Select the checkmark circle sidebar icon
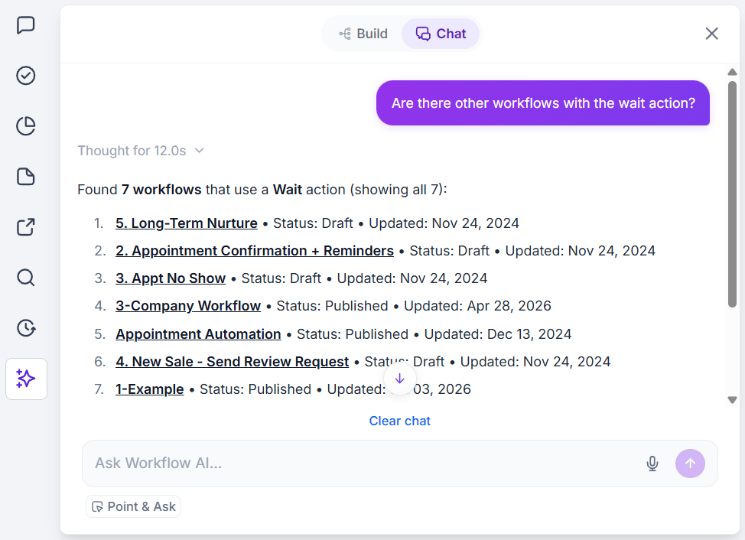The image size is (745, 540). pyautogui.click(x=26, y=76)
